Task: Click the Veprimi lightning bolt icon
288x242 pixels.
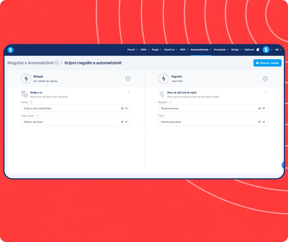Action: [164, 79]
